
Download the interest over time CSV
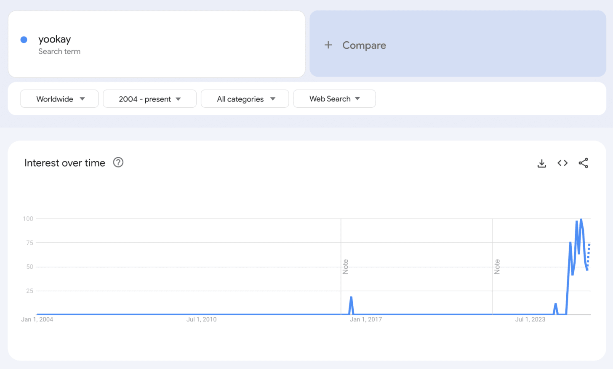542,163
